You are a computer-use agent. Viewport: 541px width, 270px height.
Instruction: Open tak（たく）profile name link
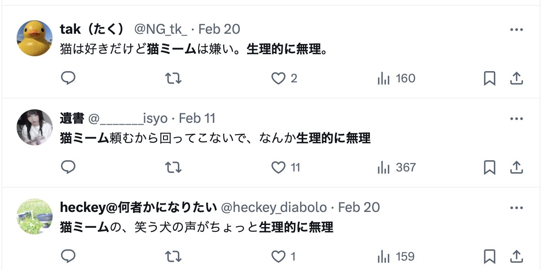click(x=92, y=29)
